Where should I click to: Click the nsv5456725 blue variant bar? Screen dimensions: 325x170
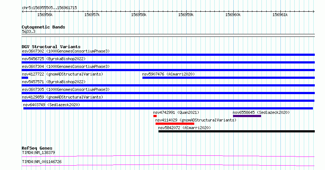point(168,62)
